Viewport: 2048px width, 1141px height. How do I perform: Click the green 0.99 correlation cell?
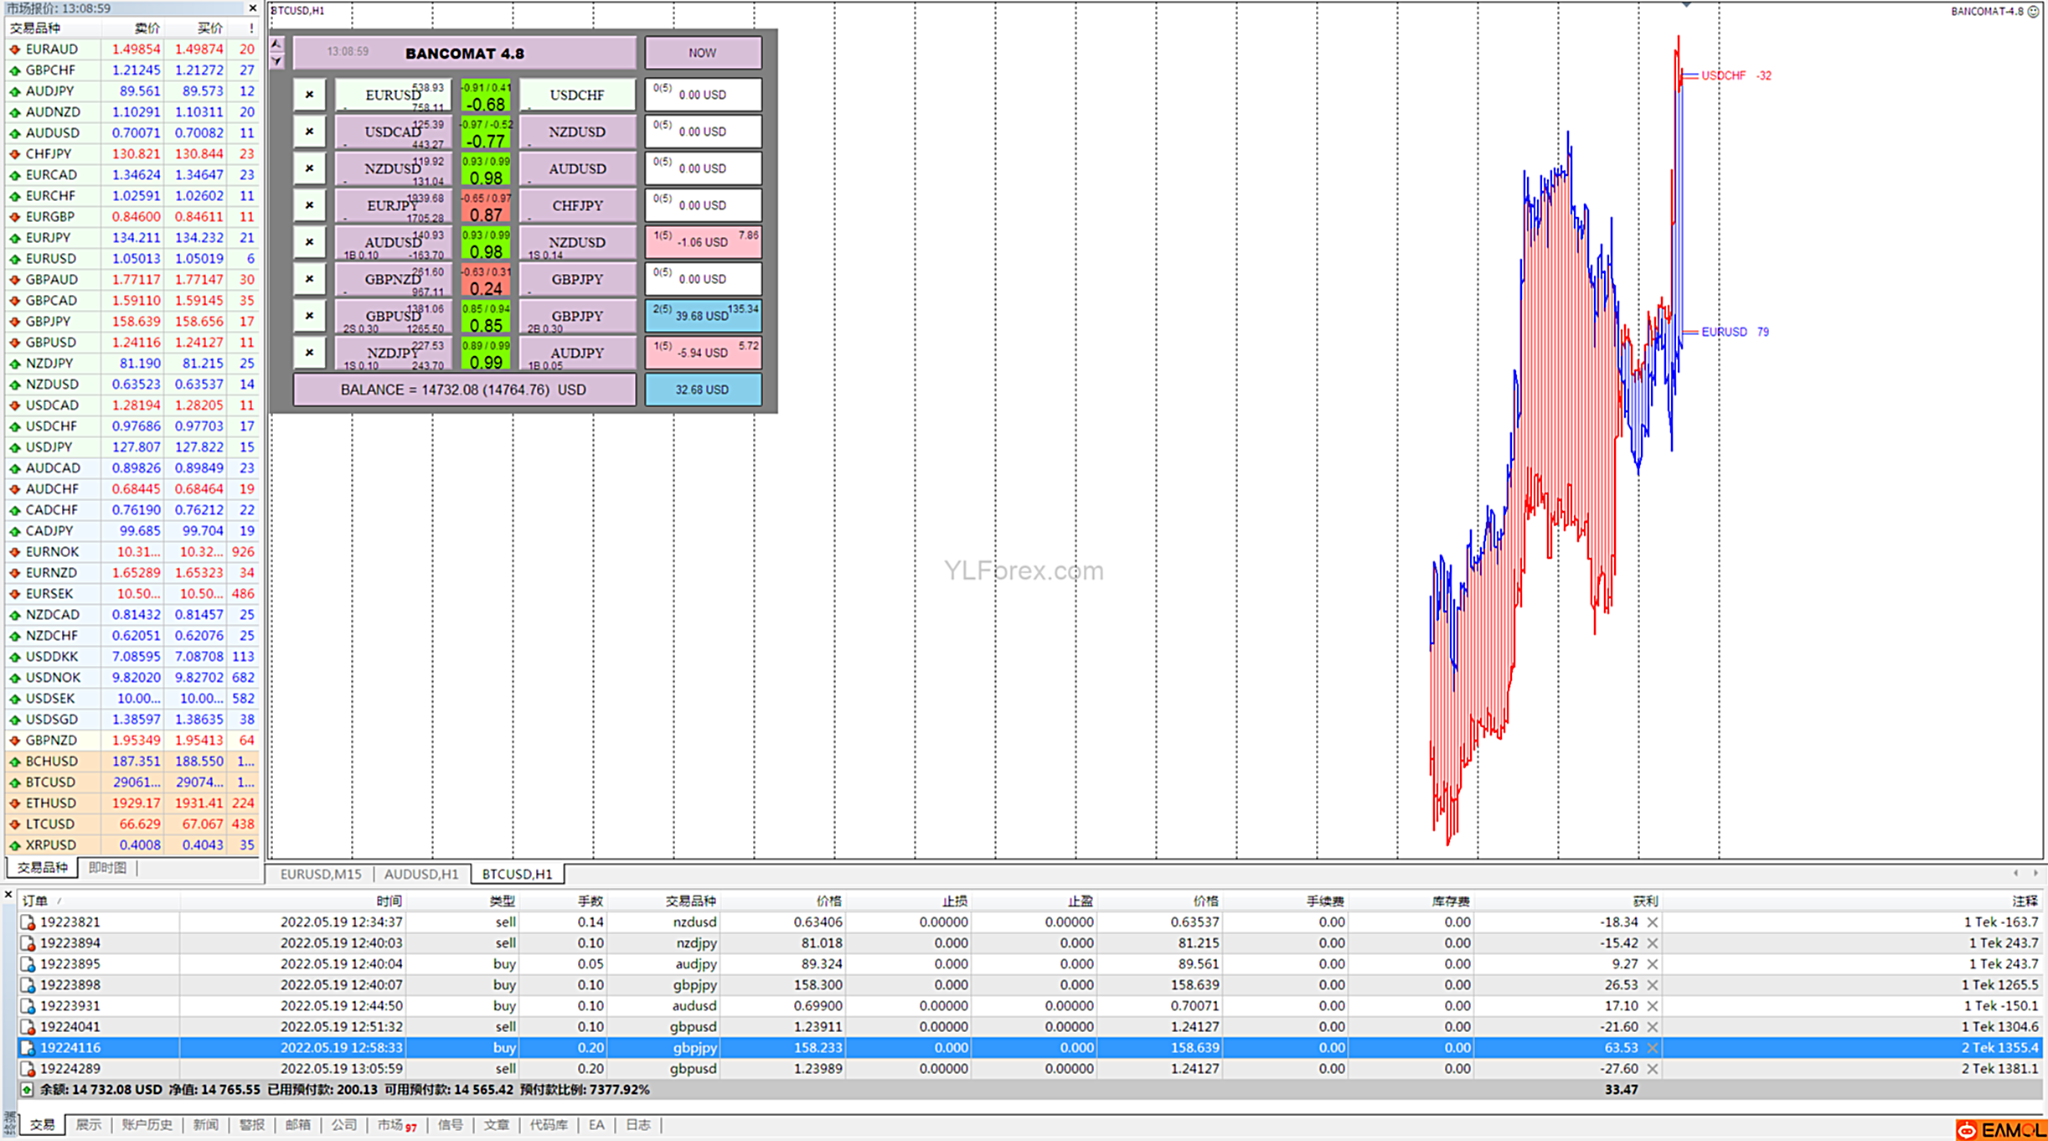click(x=486, y=354)
